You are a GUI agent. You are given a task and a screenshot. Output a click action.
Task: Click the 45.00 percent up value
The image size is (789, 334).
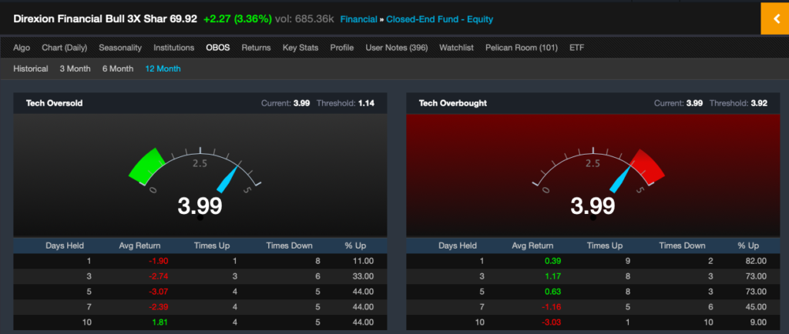(x=757, y=307)
